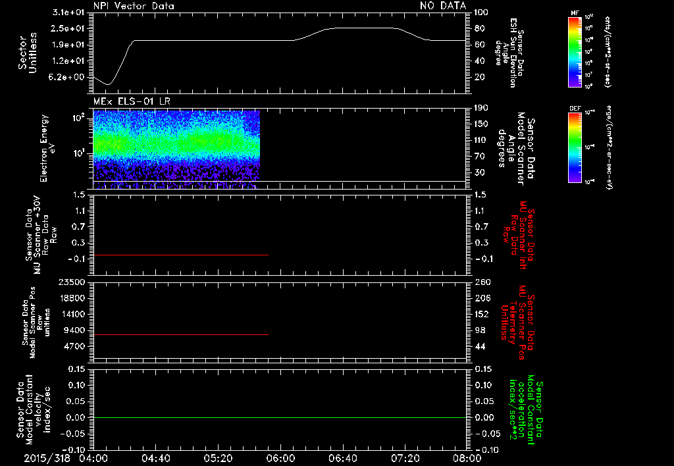Click the 06:40 time axis label

coord(342,458)
